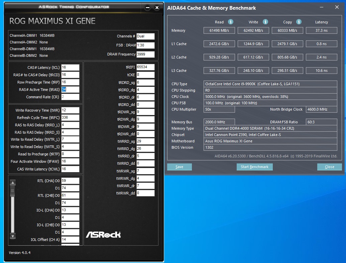Image resolution: width=346 pixels, height=263 pixels.
Task: Click the CAS# Latency (tCL) field
Action: coord(70,67)
